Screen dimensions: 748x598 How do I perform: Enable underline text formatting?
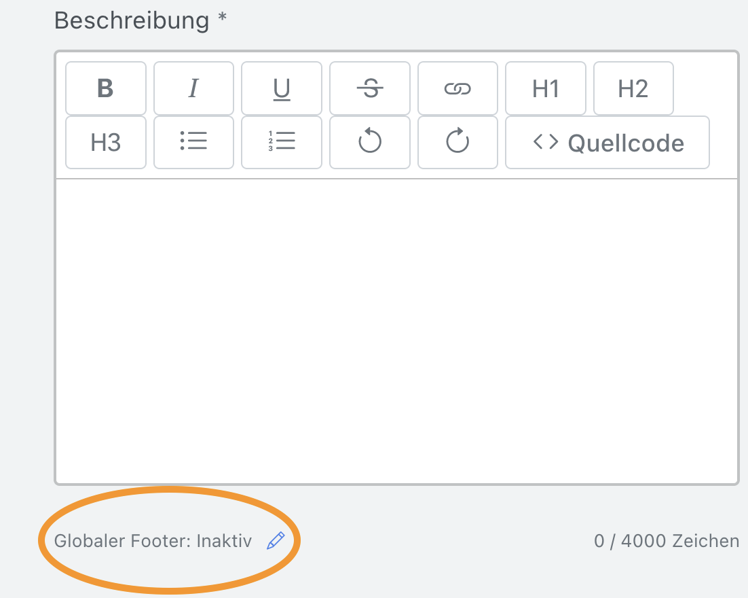click(x=282, y=88)
